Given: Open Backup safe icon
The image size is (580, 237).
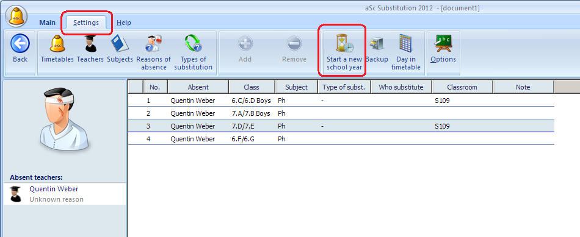Looking at the screenshot, I should [376, 44].
